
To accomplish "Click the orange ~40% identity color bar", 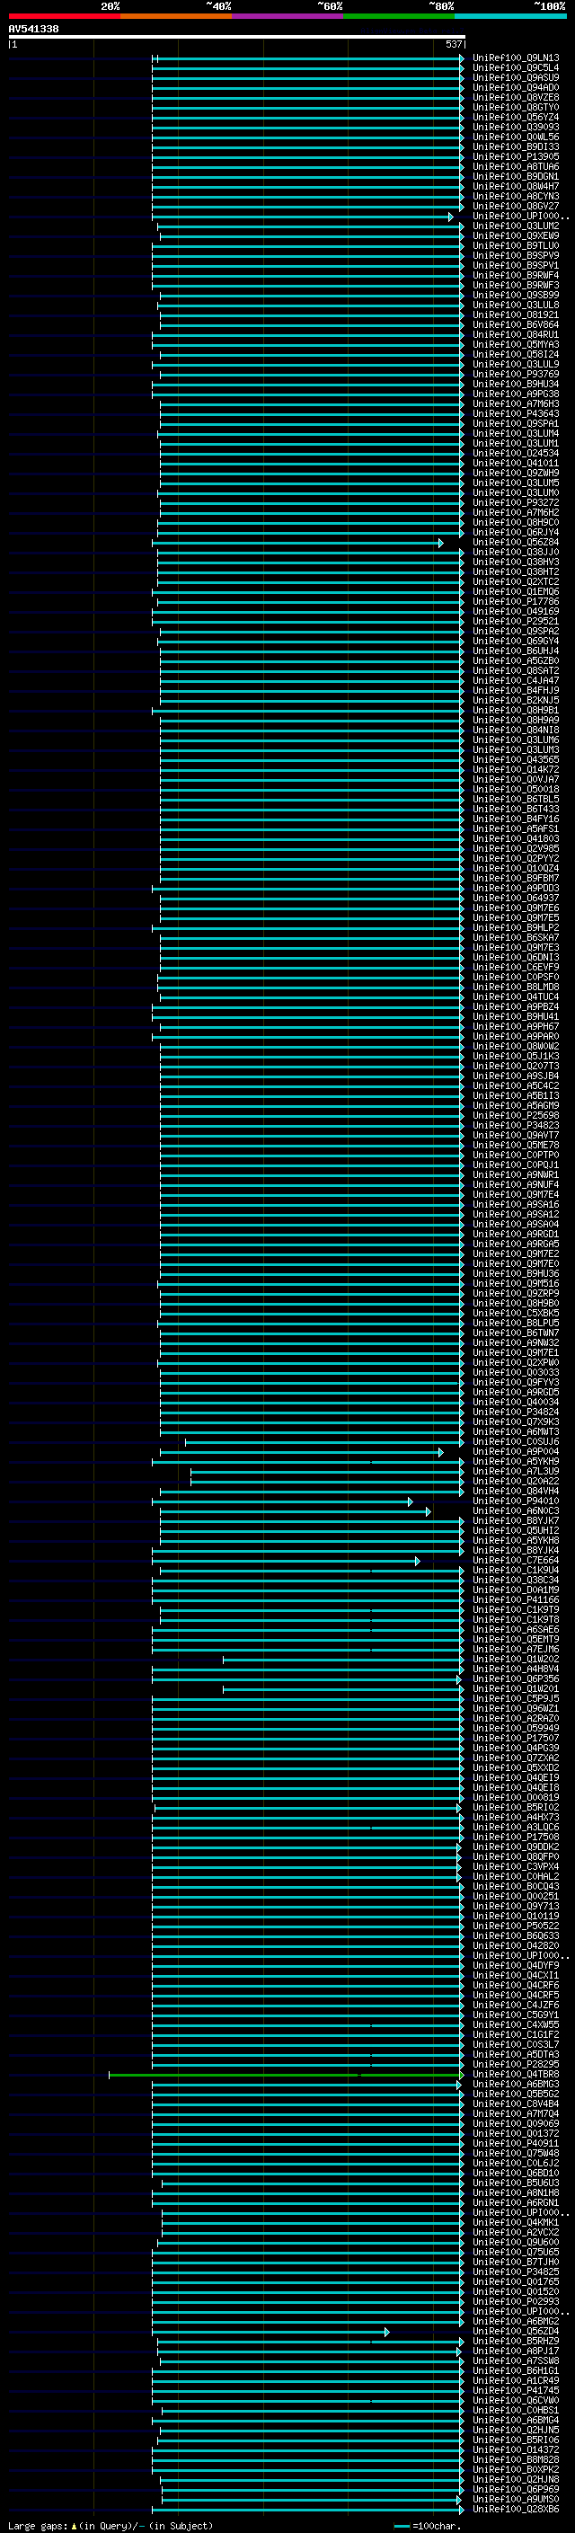I will (x=176, y=16).
